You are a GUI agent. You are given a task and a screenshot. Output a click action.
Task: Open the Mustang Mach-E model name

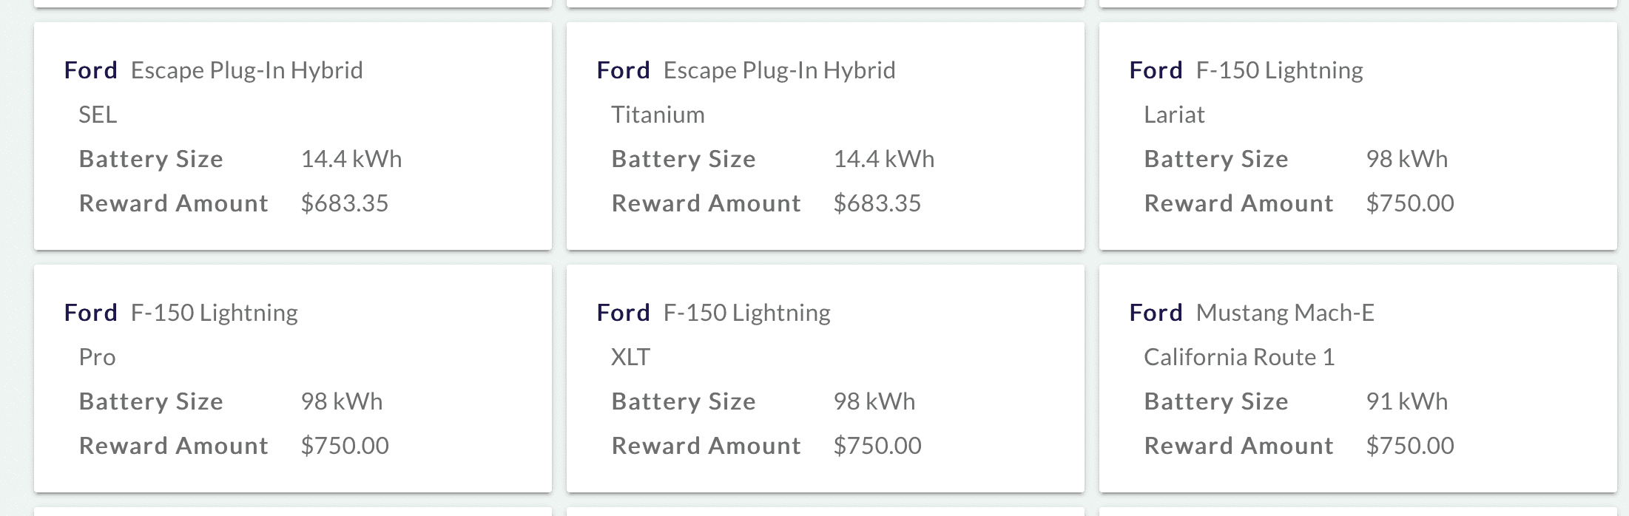pyautogui.click(x=1285, y=313)
